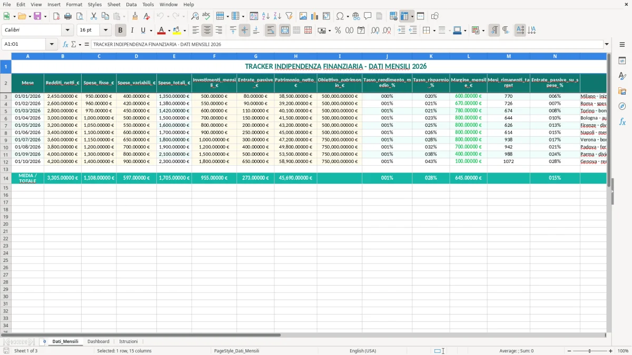Open the Sheet menu

coord(114,4)
